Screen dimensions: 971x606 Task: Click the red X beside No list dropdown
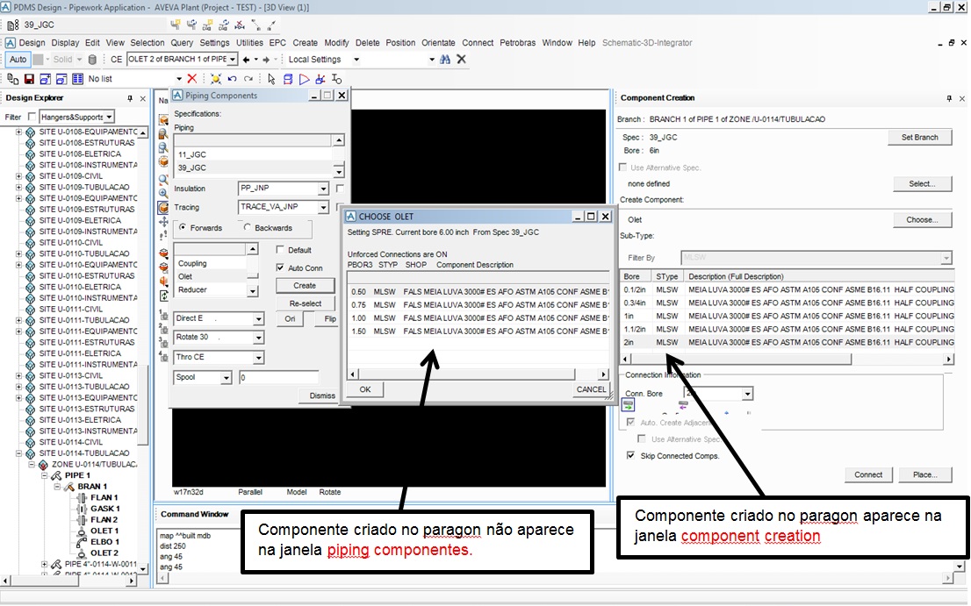192,79
